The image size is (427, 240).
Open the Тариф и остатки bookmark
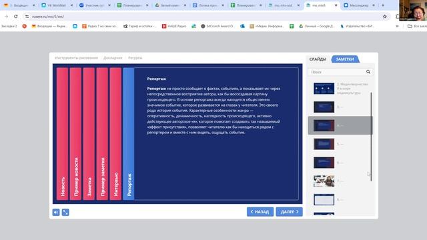tap(140, 26)
